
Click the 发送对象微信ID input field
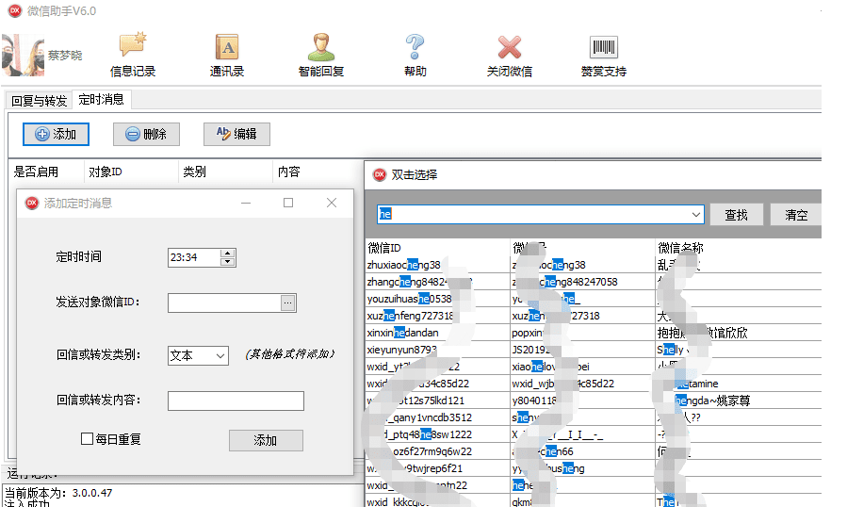pos(224,303)
